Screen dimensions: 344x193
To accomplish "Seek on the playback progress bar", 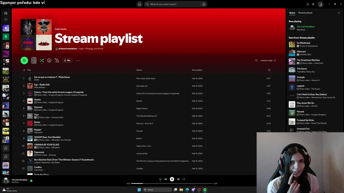I will coord(172,184).
